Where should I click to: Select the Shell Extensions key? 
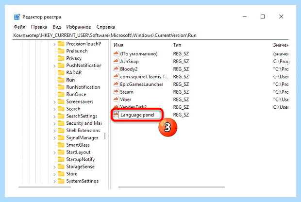(83, 131)
